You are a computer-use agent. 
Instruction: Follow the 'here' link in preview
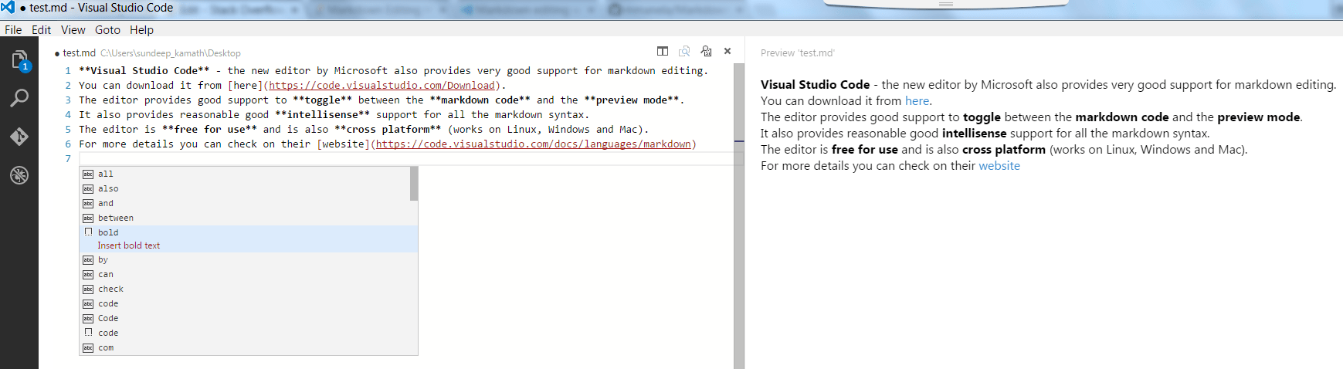click(917, 101)
